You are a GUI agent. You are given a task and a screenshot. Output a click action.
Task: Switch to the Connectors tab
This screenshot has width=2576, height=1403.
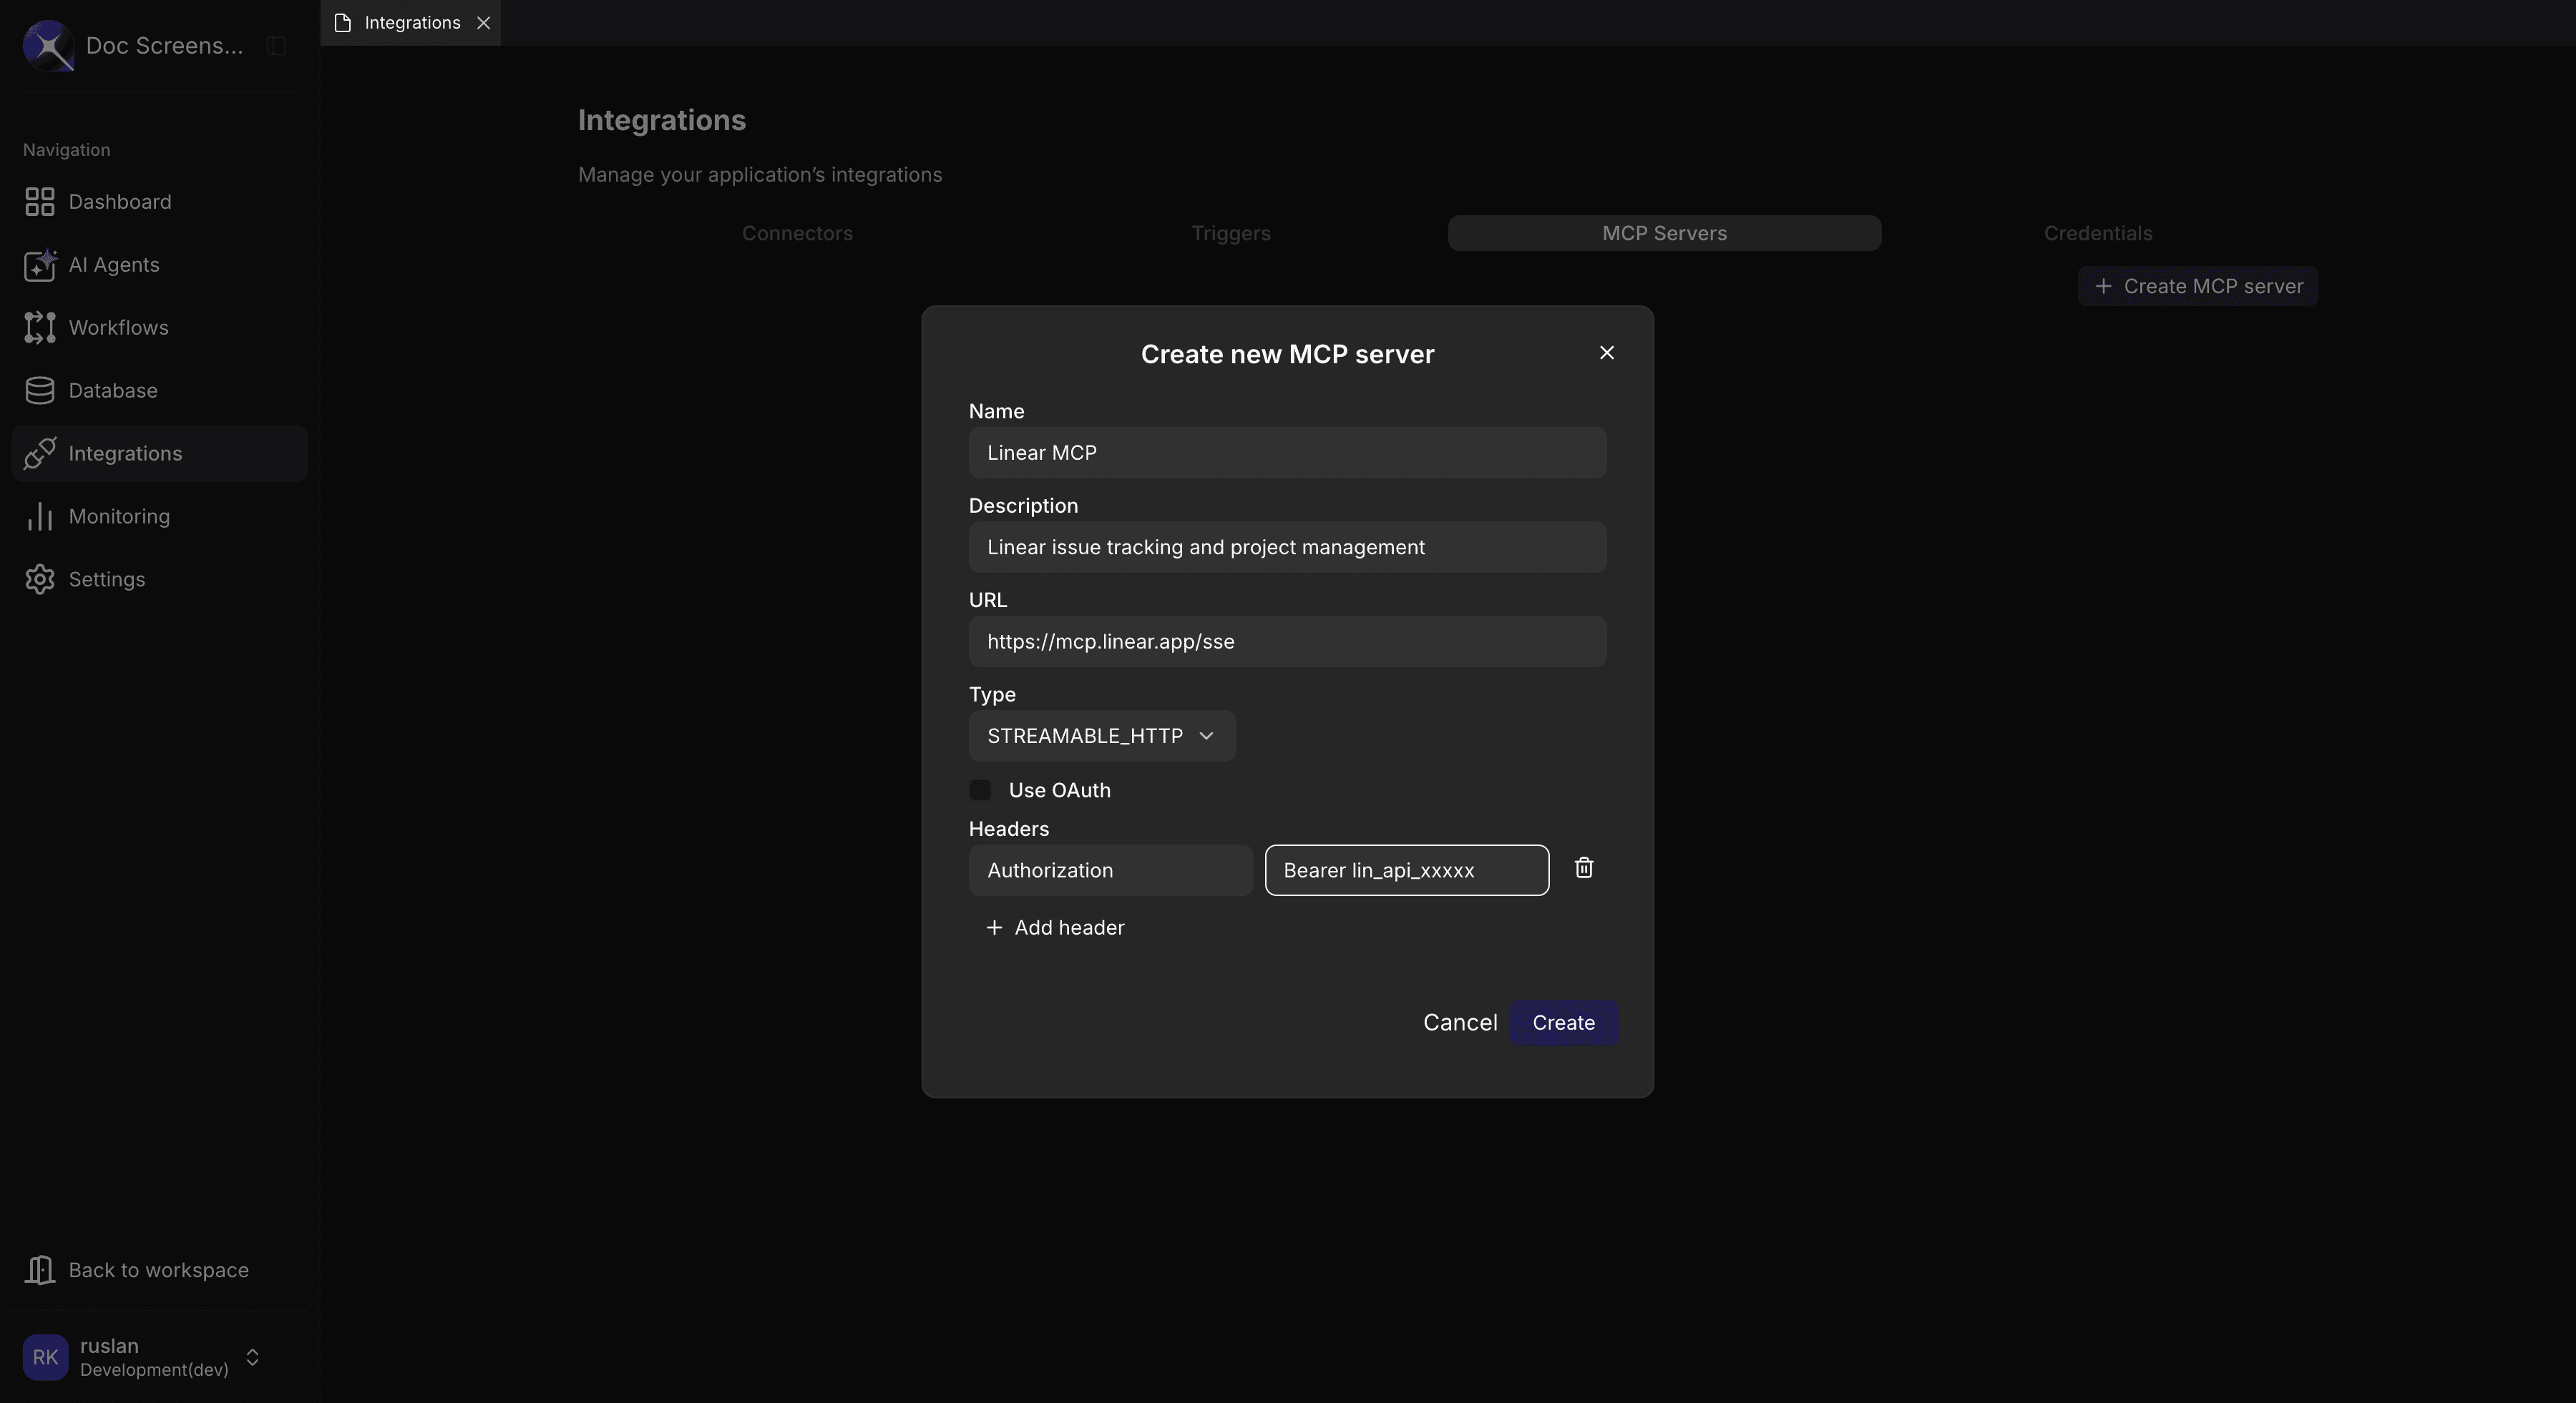click(x=797, y=233)
